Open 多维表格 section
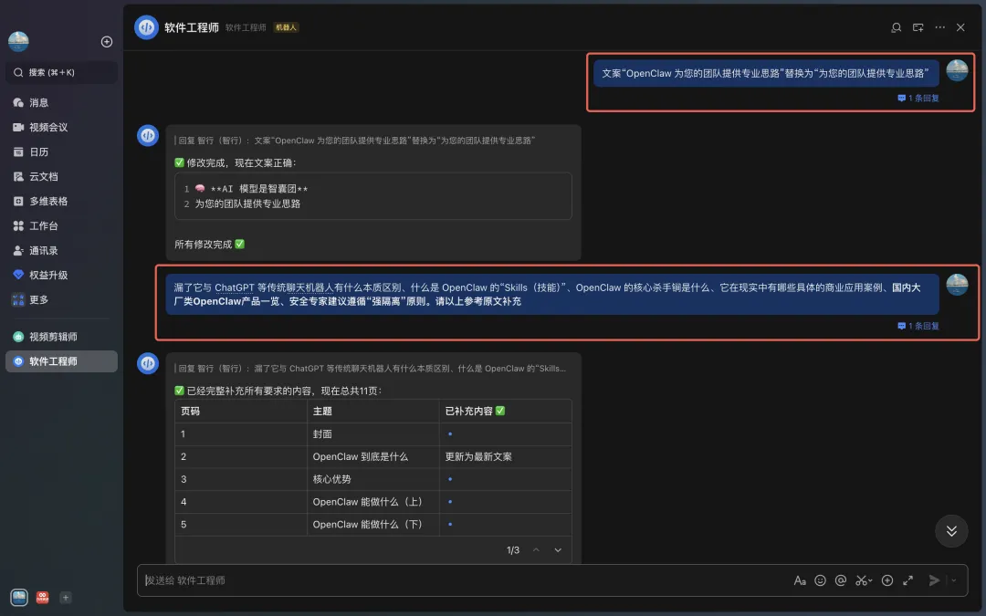The height and width of the screenshot is (616, 986). 62,201
